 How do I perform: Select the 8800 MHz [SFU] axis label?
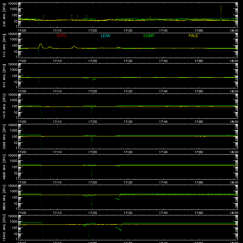point(4,197)
